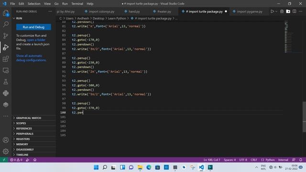This screenshot has width=306, height=172.
Task: Collapse the RUN section
Action: (x=33, y=18)
